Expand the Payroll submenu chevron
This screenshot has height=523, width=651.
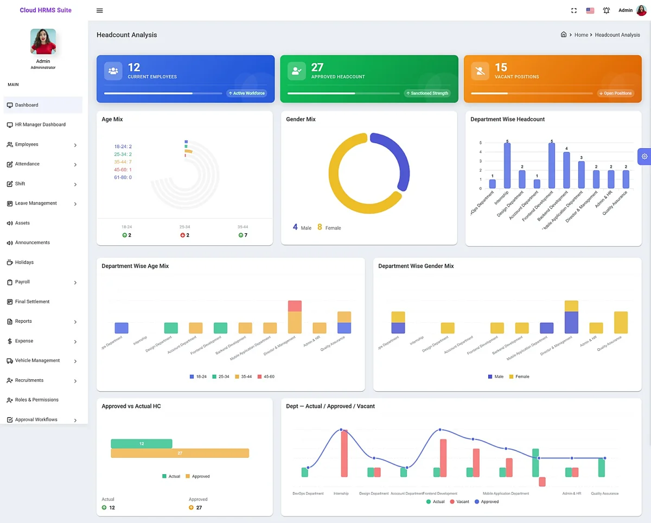click(x=75, y=283)
